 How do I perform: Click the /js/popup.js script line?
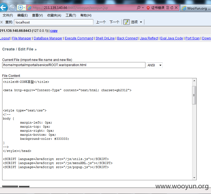[x=56, y=167]
